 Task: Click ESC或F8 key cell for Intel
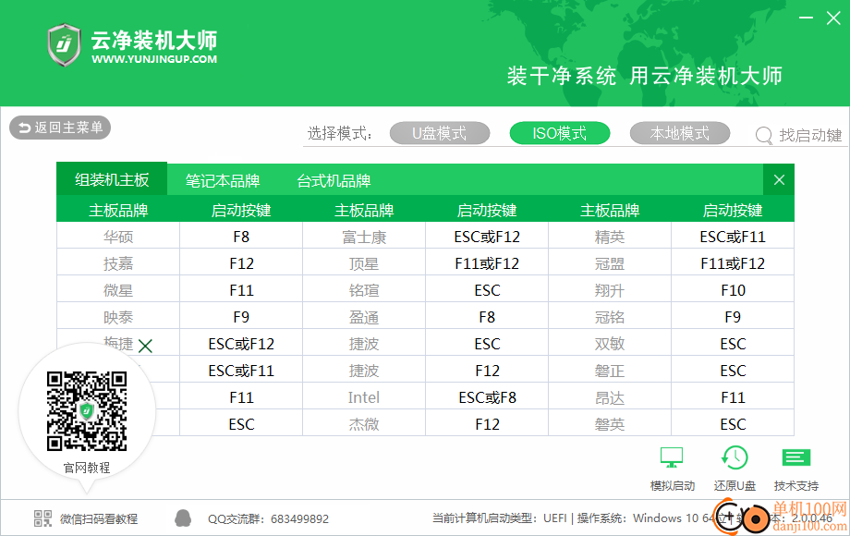tap(487, 397)
